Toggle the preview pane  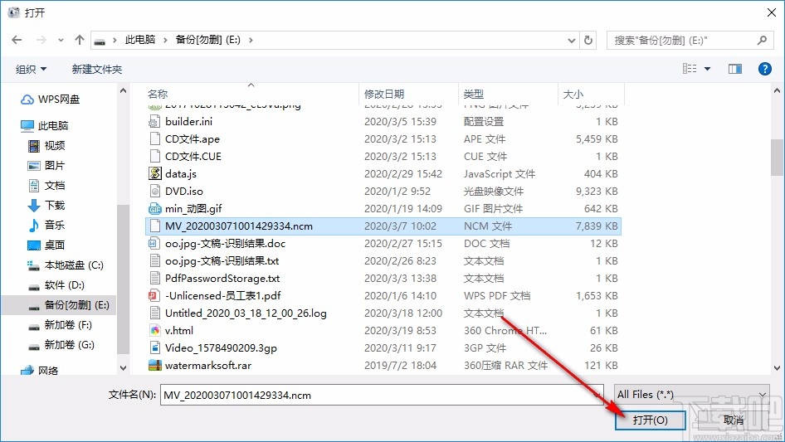[735, 69]
